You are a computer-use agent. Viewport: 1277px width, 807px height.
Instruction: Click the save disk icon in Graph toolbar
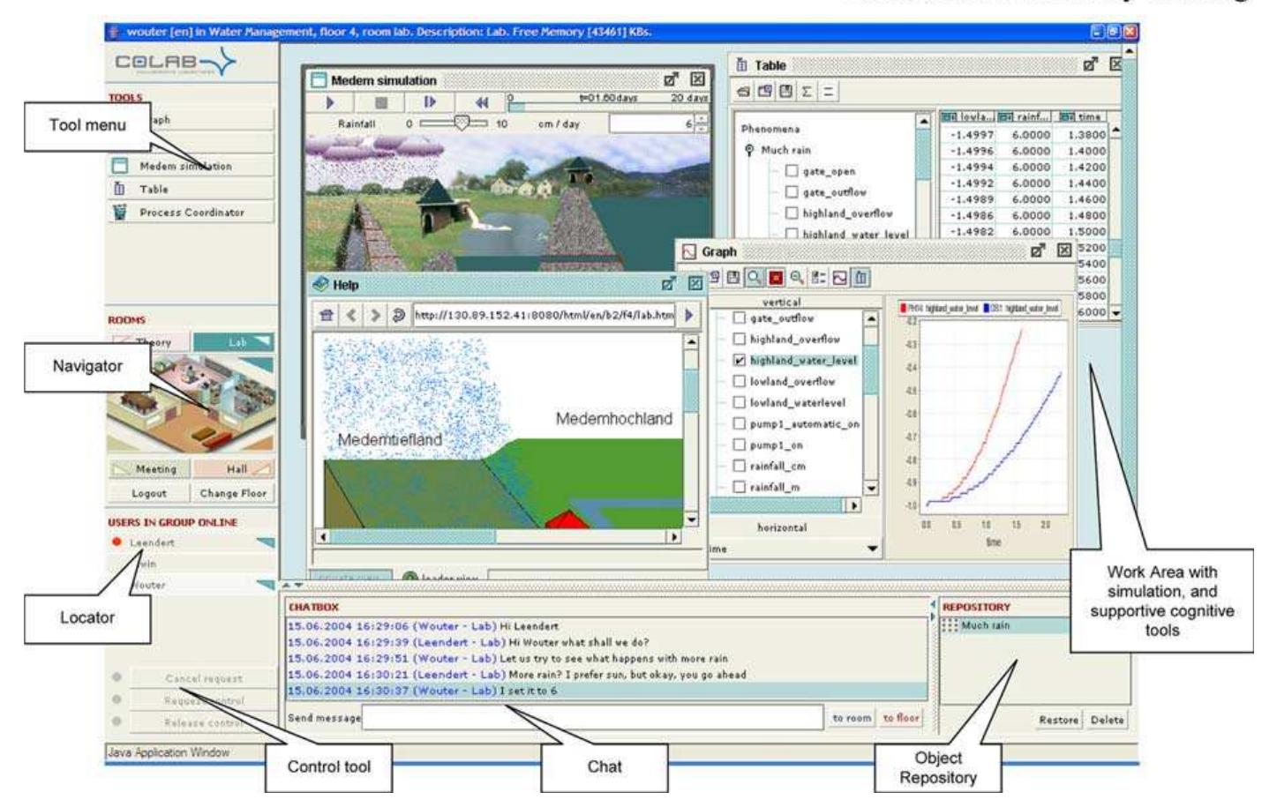(734, 278)
